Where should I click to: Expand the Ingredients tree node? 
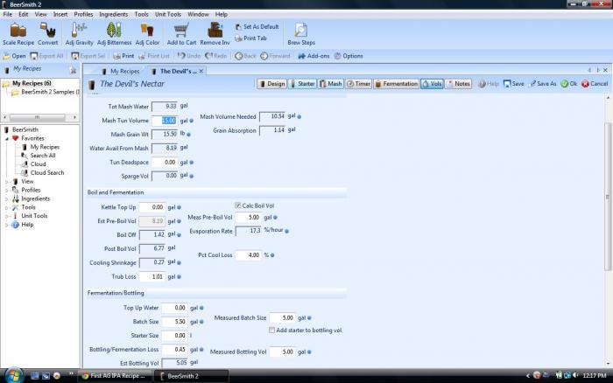click(x=7, y=198)
